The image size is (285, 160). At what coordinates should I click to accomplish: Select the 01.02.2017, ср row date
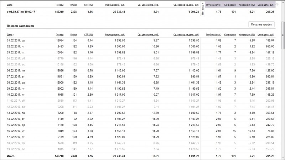pyautogui.click(x=16, y=41)
